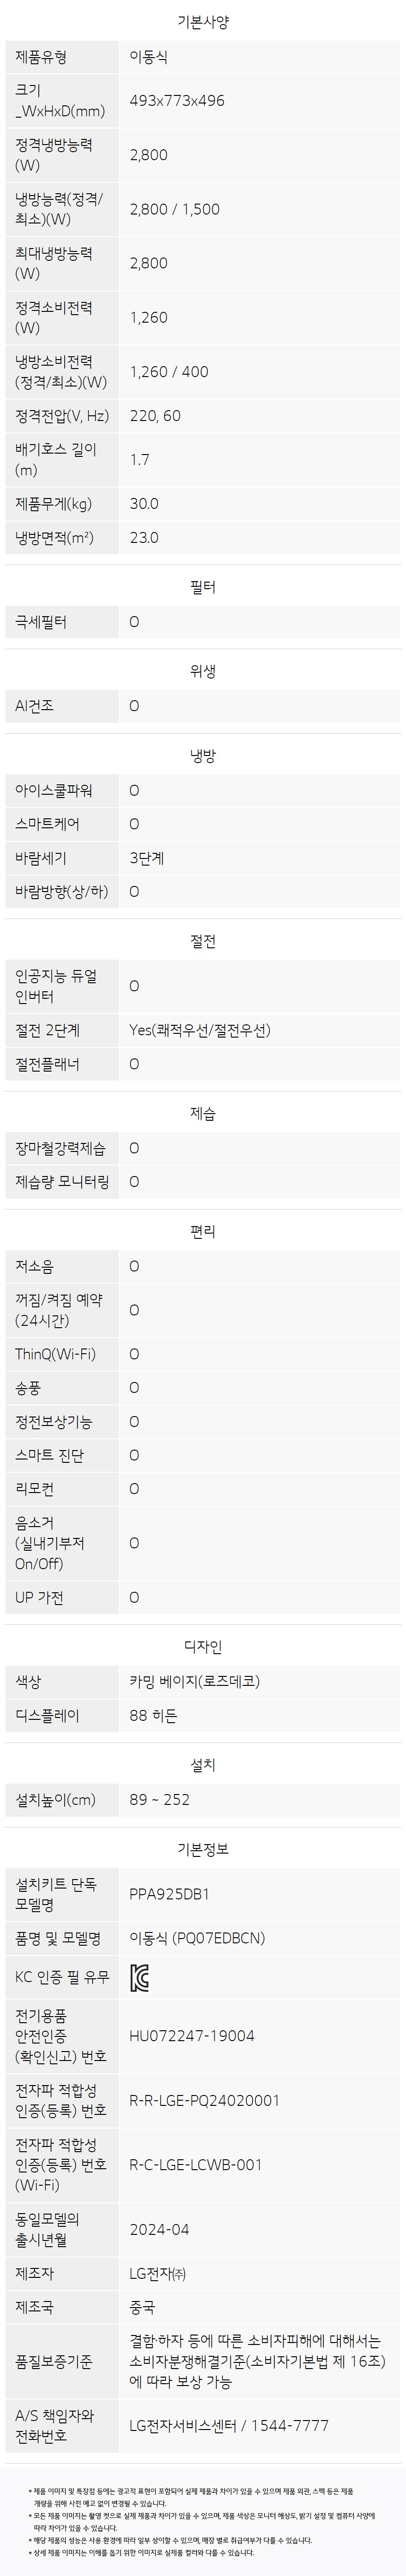
Task: Select the 3단계 wind strength value
Action: (147, 858)
